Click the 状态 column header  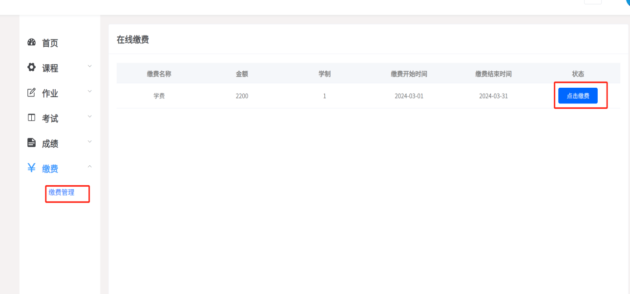578,74
